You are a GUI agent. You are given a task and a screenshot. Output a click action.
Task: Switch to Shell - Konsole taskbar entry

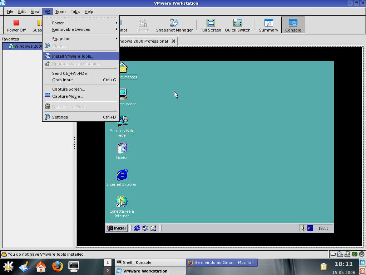(150, 262)
